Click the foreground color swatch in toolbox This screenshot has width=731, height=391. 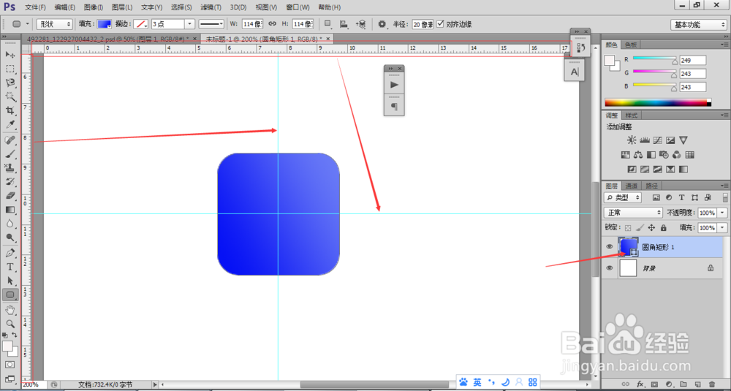tap(7, 346)
